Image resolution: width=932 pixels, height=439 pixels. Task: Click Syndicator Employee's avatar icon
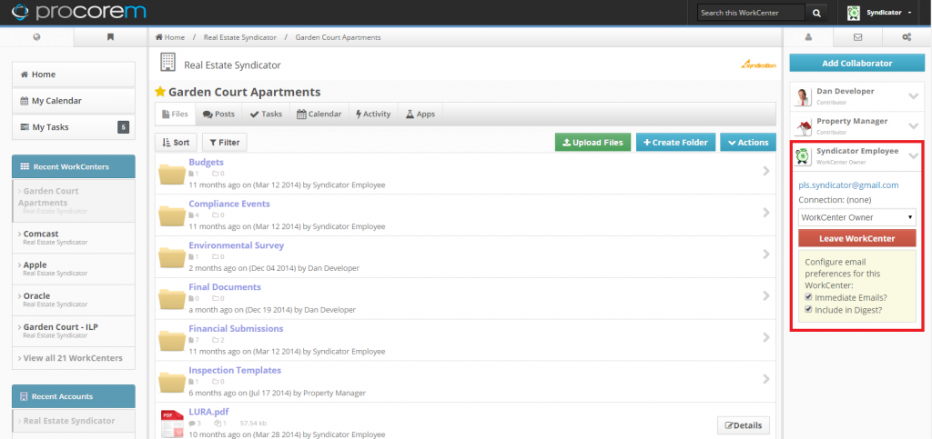tap(803, 156)
